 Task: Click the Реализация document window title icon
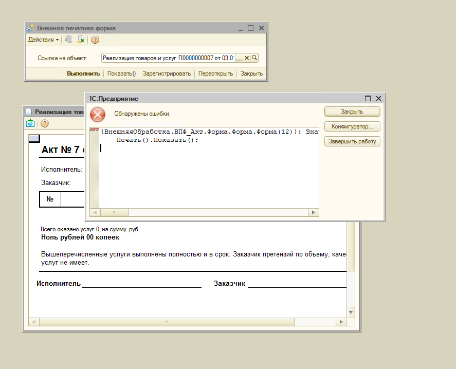coord(29,112)
